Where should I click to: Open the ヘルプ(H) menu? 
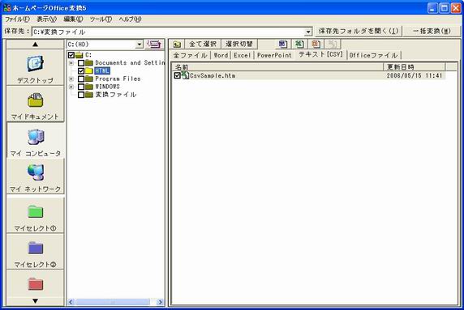tap(130, 19)
